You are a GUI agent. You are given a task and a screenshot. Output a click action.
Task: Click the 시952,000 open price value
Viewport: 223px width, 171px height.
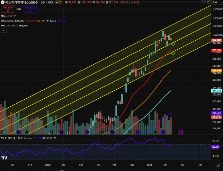[x=70, y=2]
